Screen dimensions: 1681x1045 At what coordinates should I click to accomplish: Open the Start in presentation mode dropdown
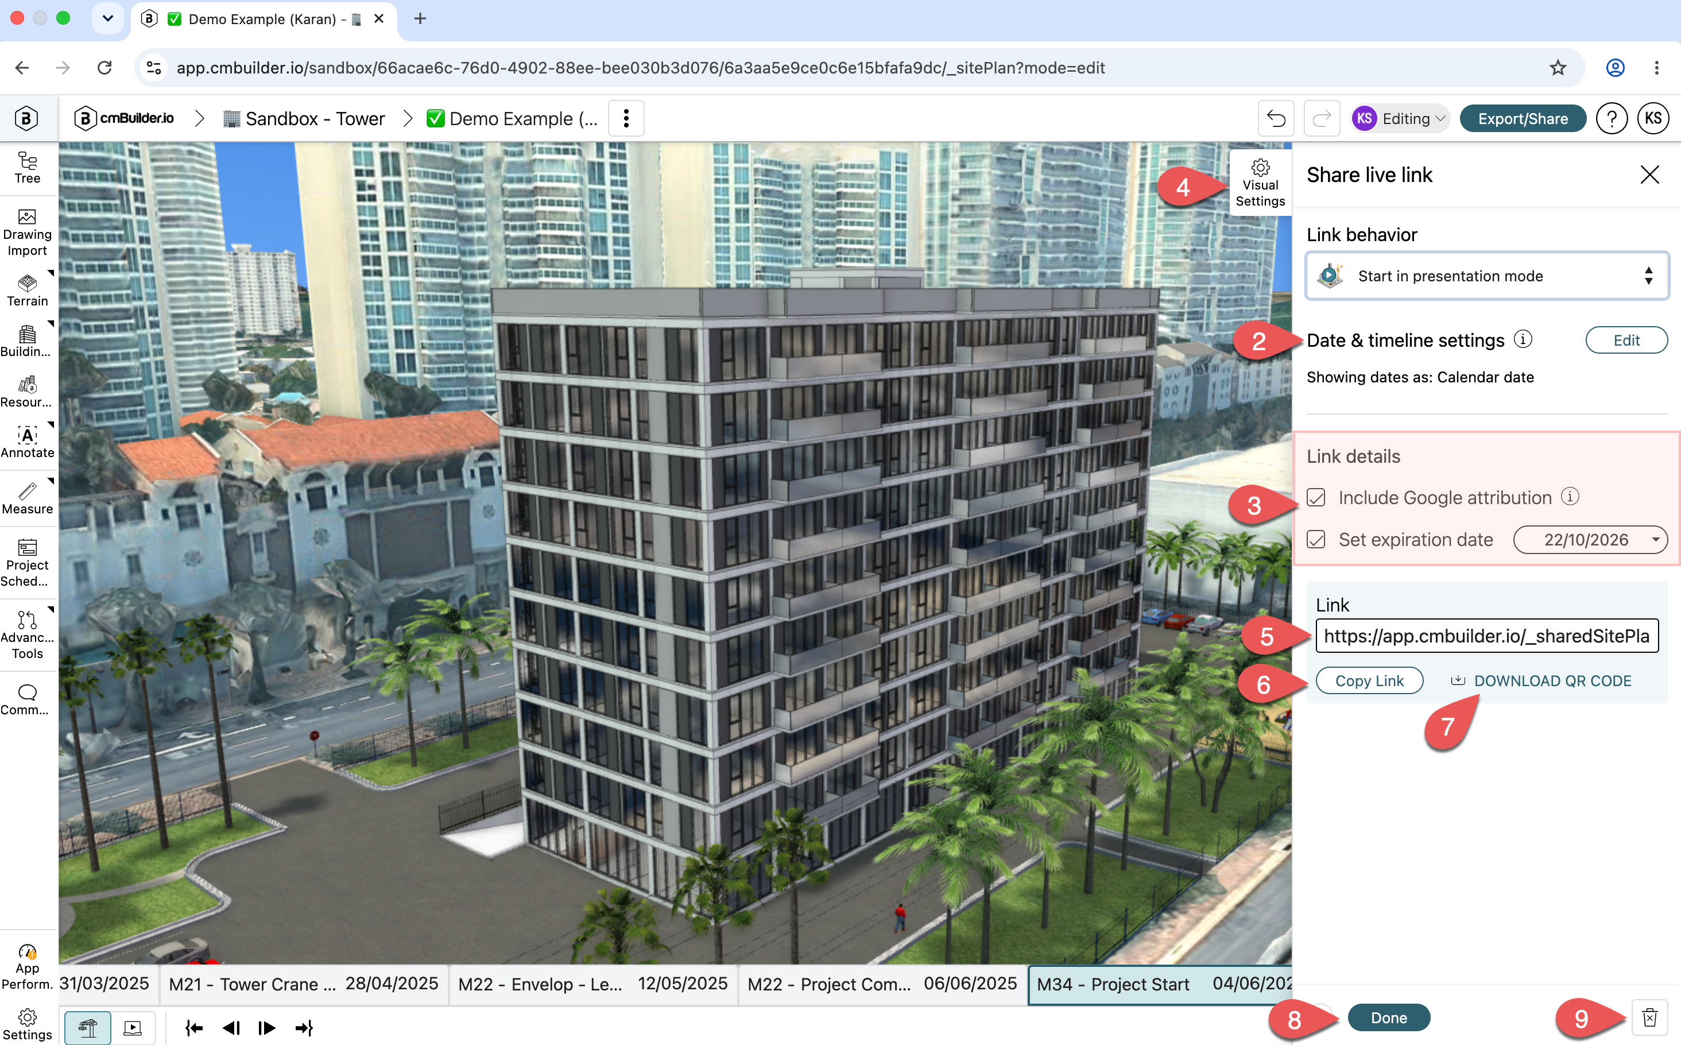(1488, 276)
